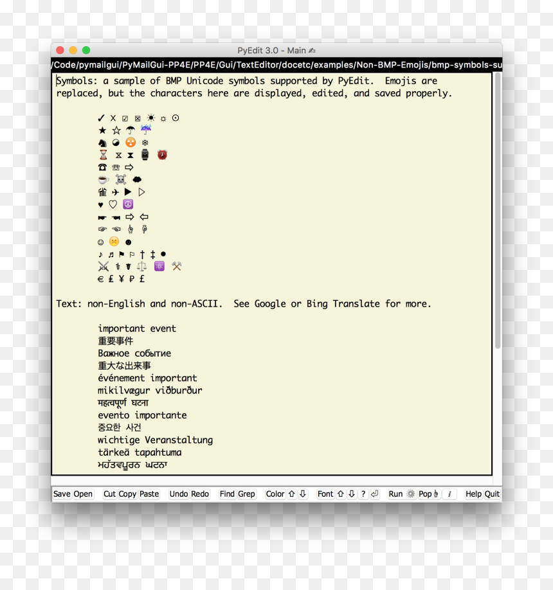Click the pointing hand icon beside Pop
Image resolution: width=553 pixels, height=590 pixels.
click(436, 494)
